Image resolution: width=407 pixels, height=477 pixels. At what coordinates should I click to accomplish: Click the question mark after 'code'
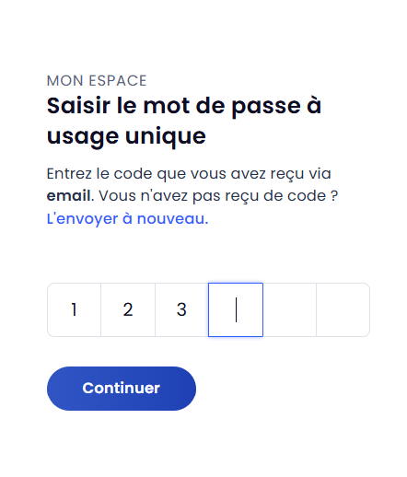[334, 195]
